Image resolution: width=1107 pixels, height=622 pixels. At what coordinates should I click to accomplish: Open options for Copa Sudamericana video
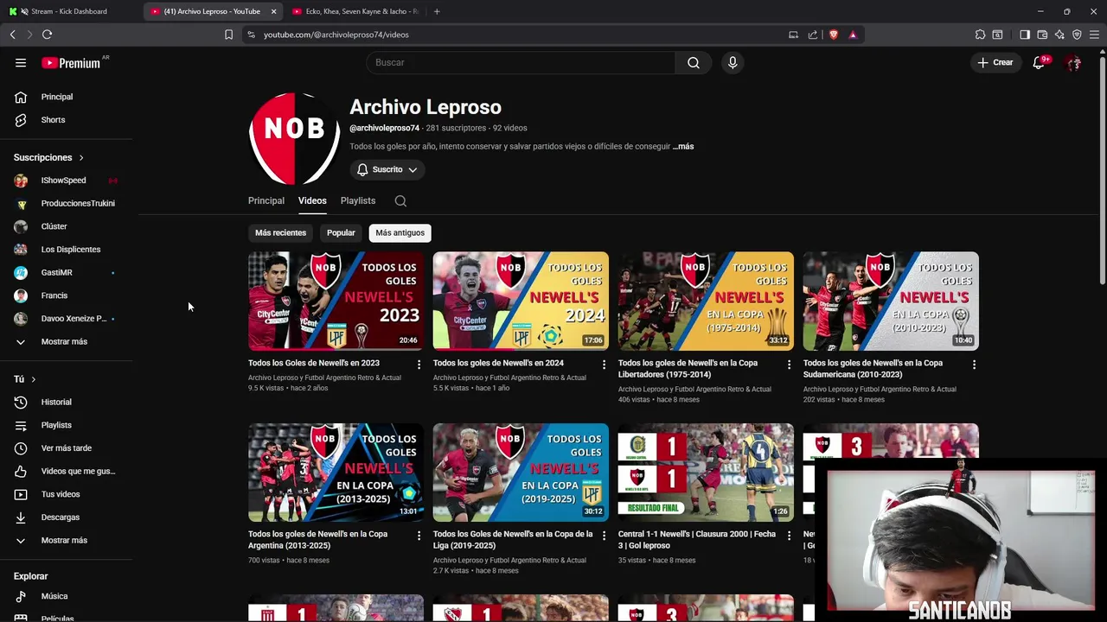pyautogui.click(x=974, y=365)
